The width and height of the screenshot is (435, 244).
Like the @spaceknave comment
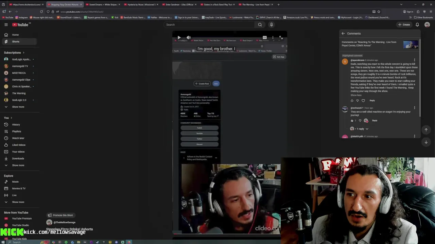pyautogui.click(x=352, y=101)
